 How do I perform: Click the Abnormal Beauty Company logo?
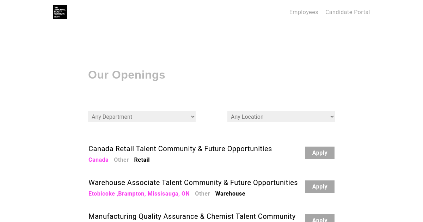click(60, 12)
